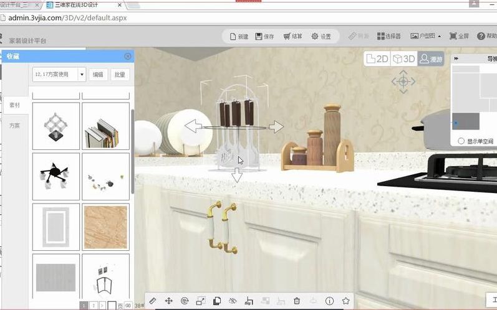The width and height of the screenshot is (497, 310).
Task: Click the left move arrow gizmo
Action: [x=193, y=126]
